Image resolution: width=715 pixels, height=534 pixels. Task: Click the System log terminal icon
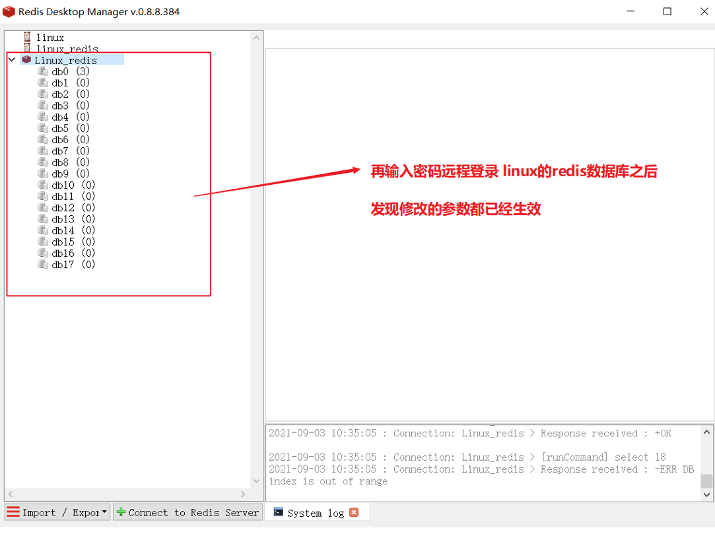pos(278,512)
